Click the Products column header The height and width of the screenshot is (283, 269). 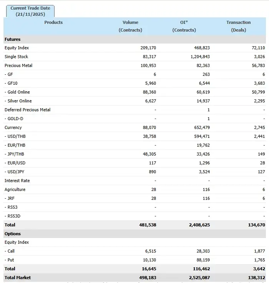coord(53,22)
